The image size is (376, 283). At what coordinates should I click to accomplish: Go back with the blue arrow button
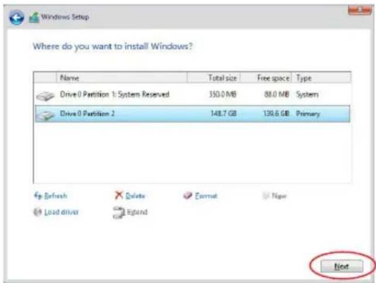point(16,18)
